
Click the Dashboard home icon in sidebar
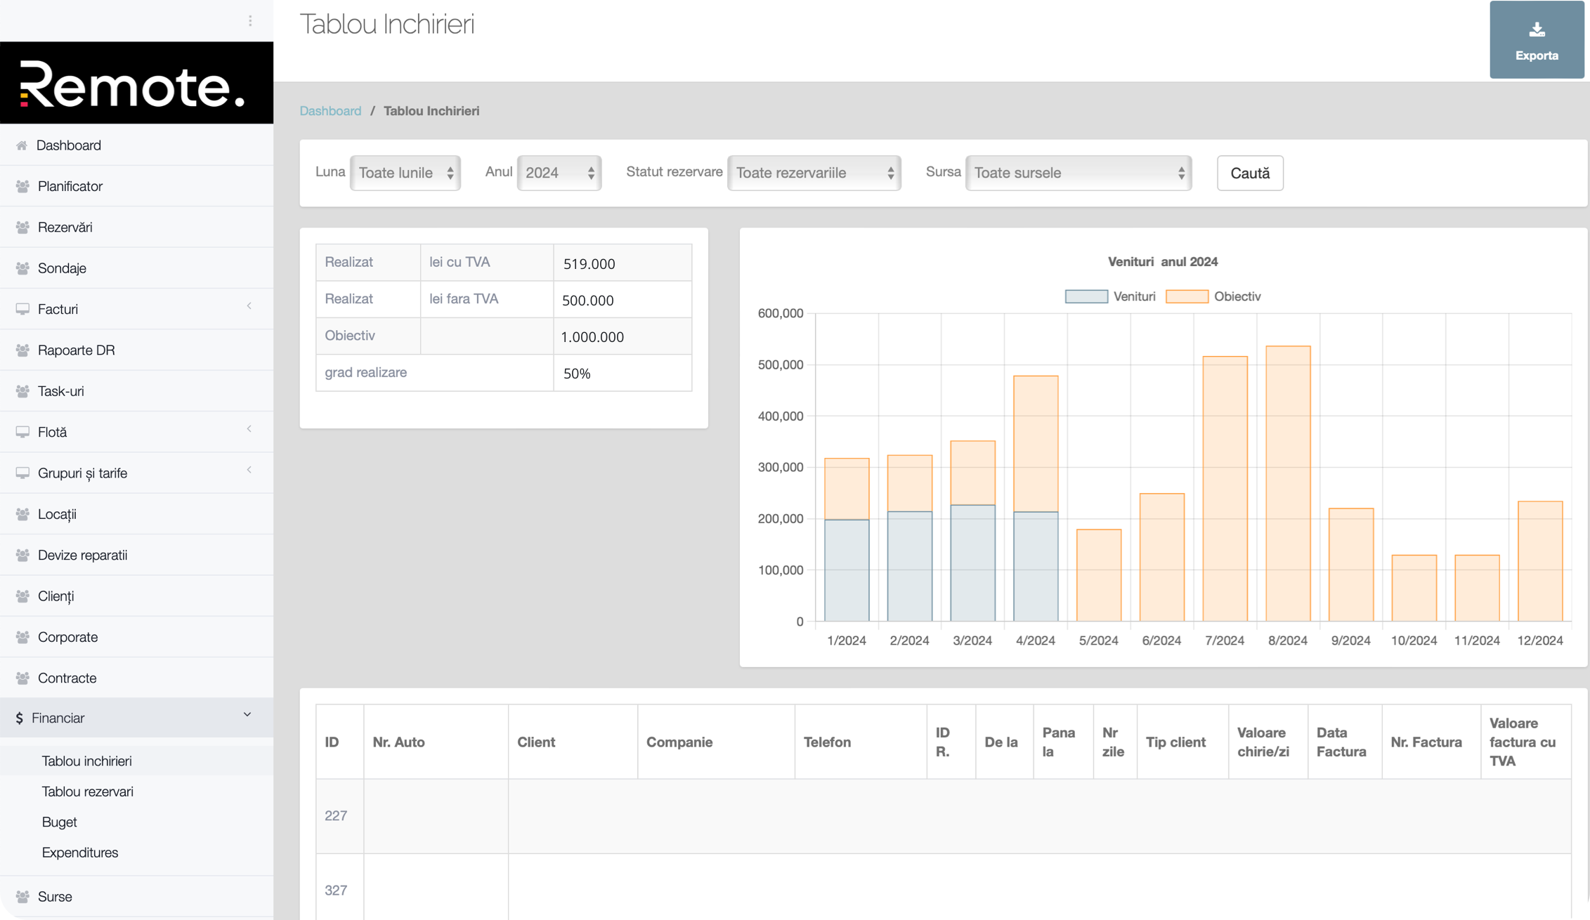coord(22,145)
